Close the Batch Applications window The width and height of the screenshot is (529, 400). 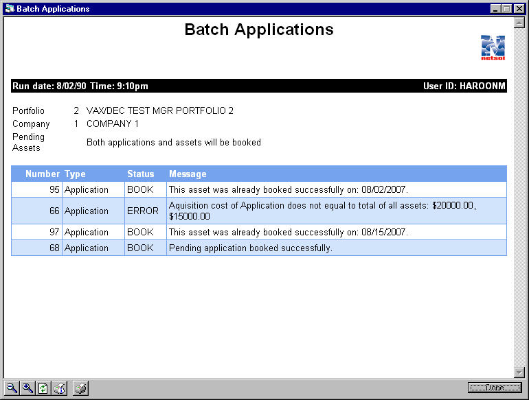519,9
